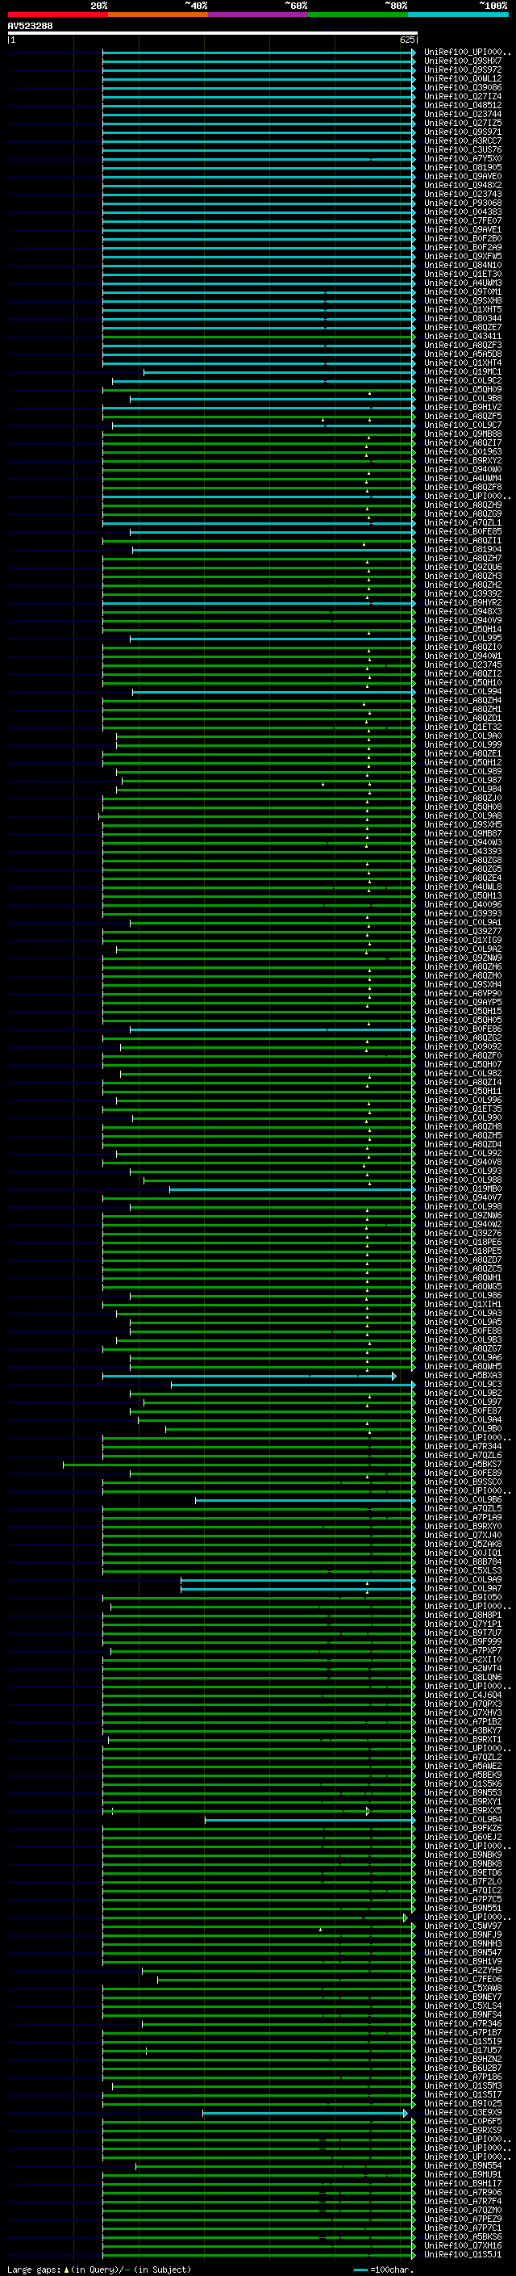Select hit label UniRef100_C0L9B4
This screenshot has width=516, height=2276.
click(462, 1820)
